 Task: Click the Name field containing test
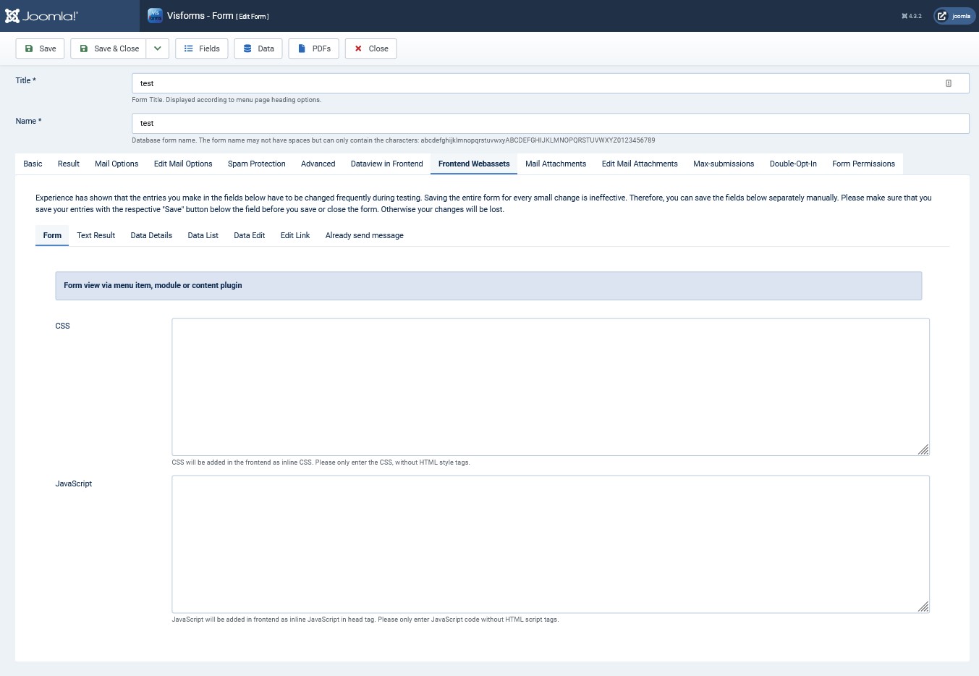click(x=550, y=123)
